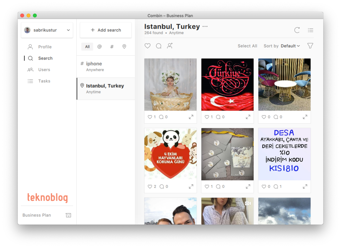Click the Add search button
341x248 pixels.
pos(106,30)
